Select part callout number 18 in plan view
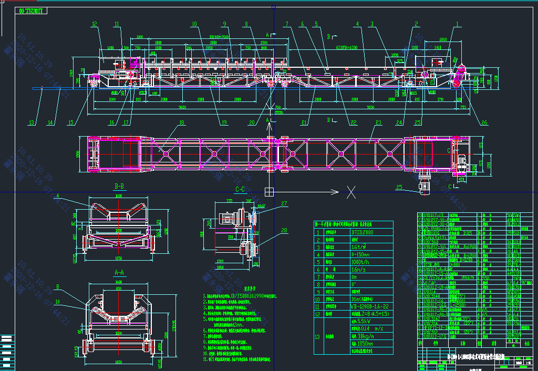This screenshot has width=538, height=371. (182, 123)
